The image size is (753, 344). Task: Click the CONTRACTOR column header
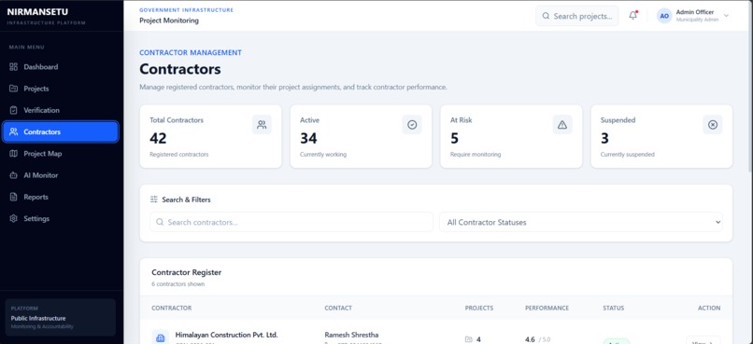coord(172,308)
